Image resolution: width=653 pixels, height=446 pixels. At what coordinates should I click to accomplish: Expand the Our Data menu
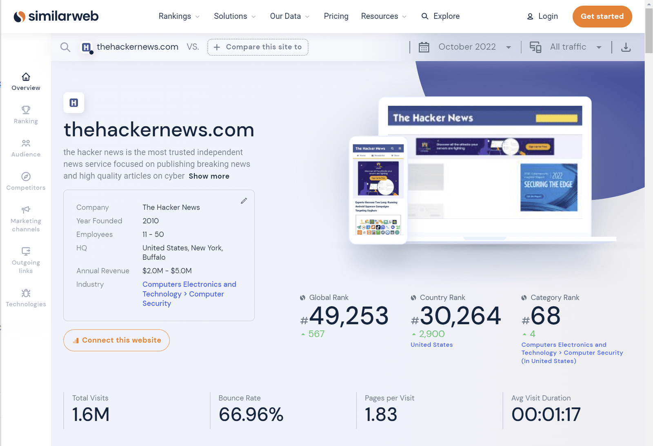[290, 16]
